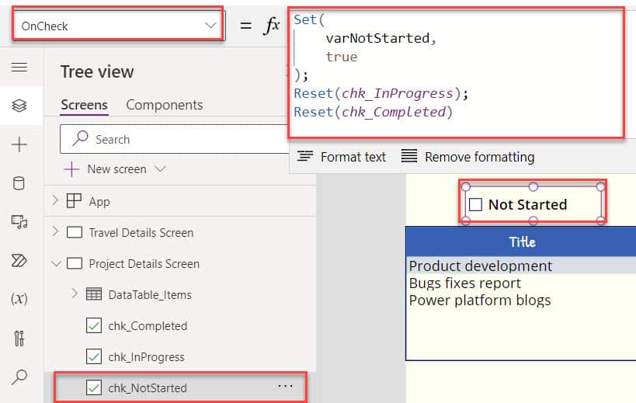Select the Power platform blogs row

(x=521, y=300)
